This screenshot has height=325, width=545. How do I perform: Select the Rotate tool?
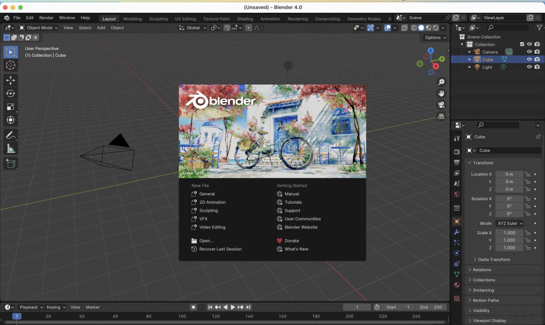(11, 93)
